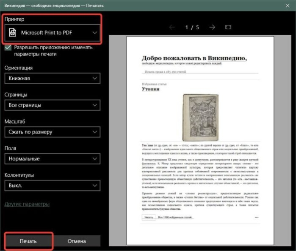The width and height of the screenshot is (296, 251).
Task: Close the print dialog with the X
Action: 288,6
